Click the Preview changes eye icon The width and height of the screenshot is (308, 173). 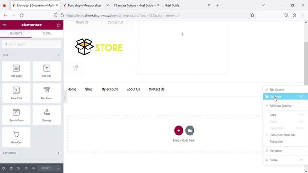pyautogui.click(x=33, y=168)
